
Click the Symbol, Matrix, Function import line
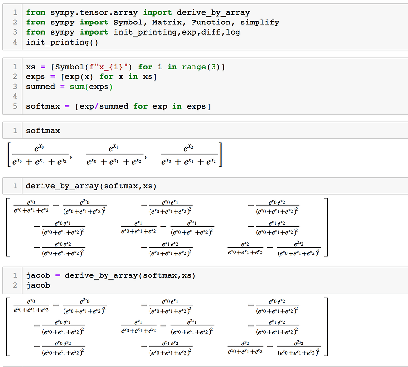[x=152, y=22]
